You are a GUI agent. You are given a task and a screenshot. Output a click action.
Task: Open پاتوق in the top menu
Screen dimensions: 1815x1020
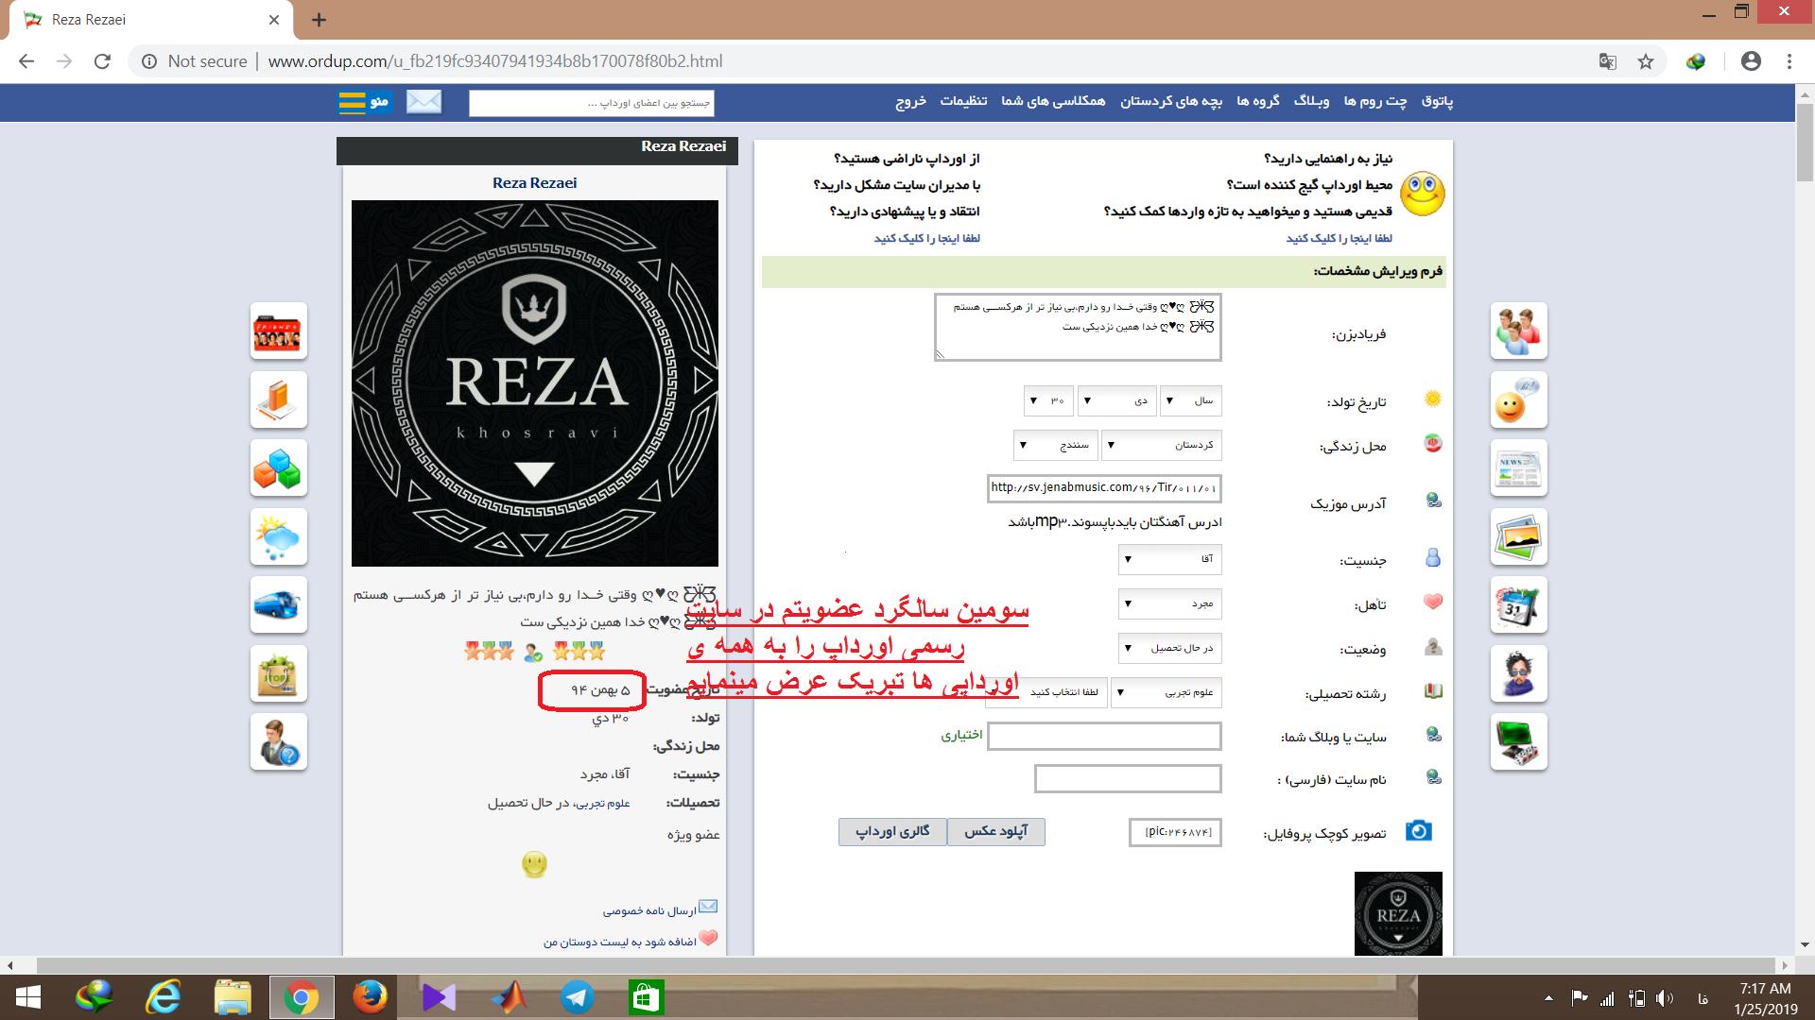[1437, 101]
